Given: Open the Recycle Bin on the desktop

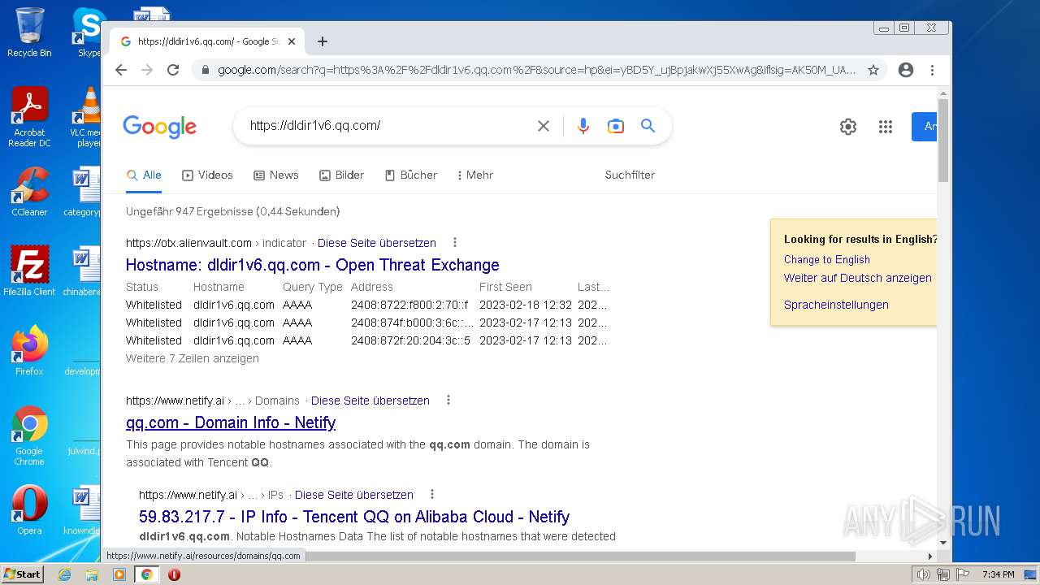Looking at the screenshot, I should click(x=29, y=32).
